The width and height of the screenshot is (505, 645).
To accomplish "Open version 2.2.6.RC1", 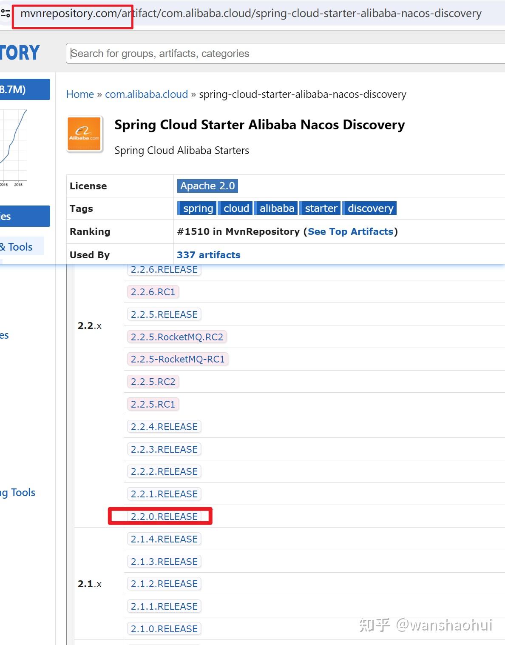I will [x=153, y=292].
